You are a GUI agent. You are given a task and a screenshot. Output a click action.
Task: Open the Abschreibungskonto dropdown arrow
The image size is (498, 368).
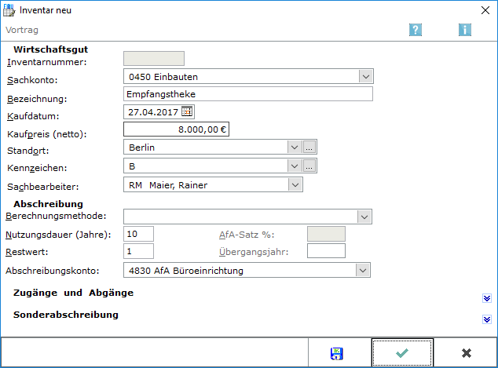[363, 271]
